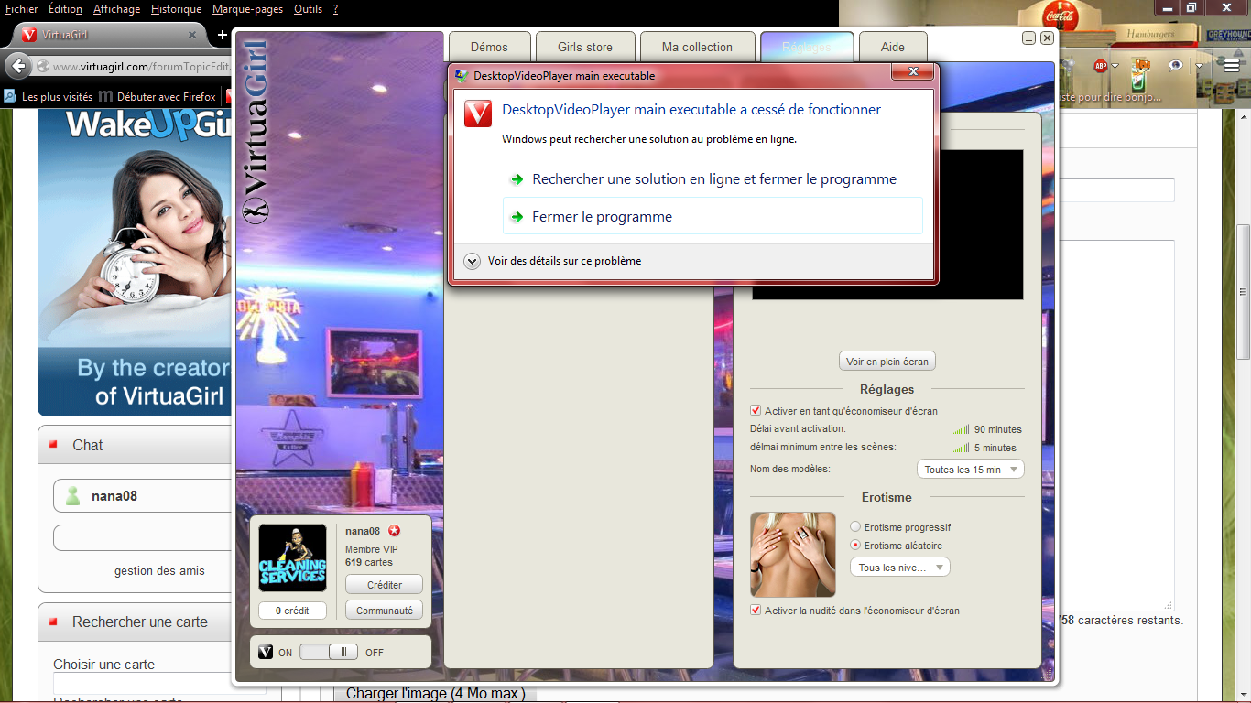
Task: Open Affichage menu
Action: (116, 9)
